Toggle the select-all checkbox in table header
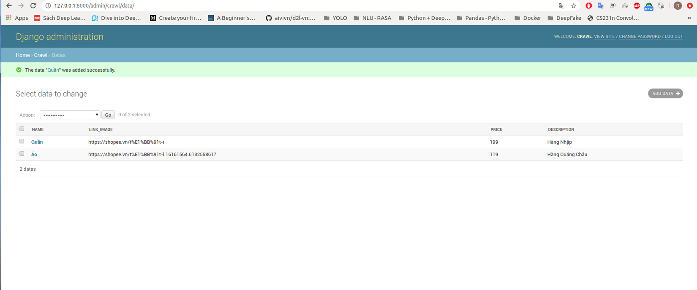697x290 pixels. pyautogui.click(x=22, y=129)
